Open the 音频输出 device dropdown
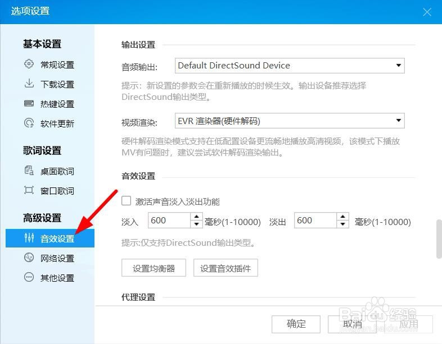Screen dimensions: 442x344 coord(290,66)
